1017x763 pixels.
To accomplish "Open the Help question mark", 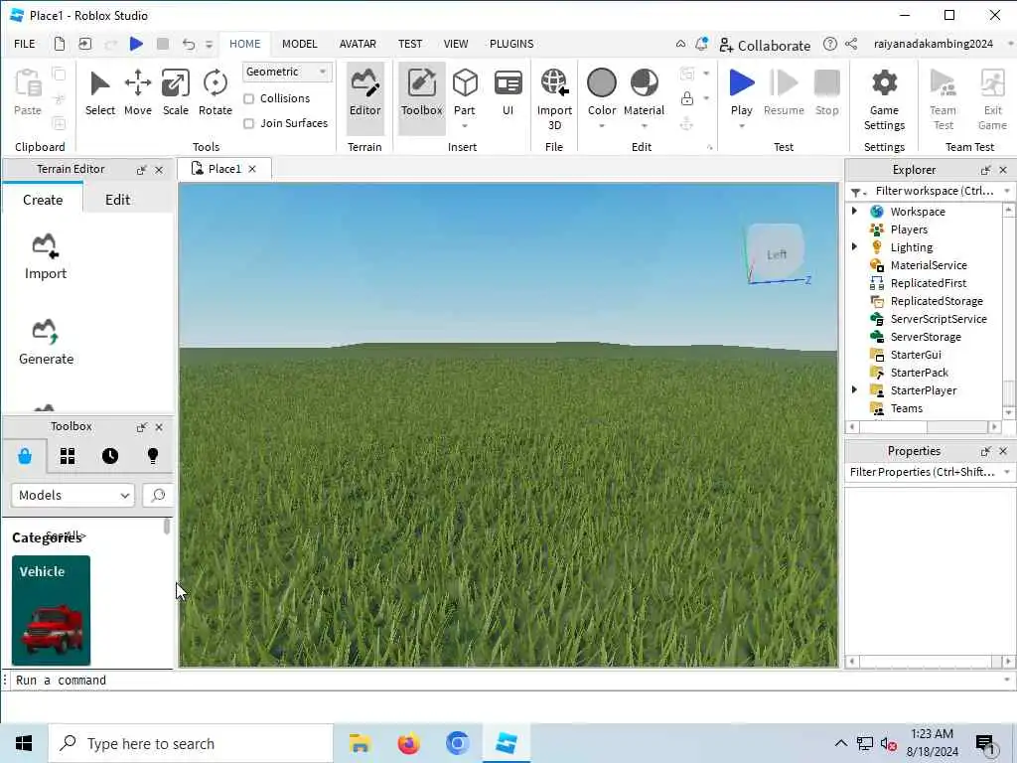I will (829, 44).
